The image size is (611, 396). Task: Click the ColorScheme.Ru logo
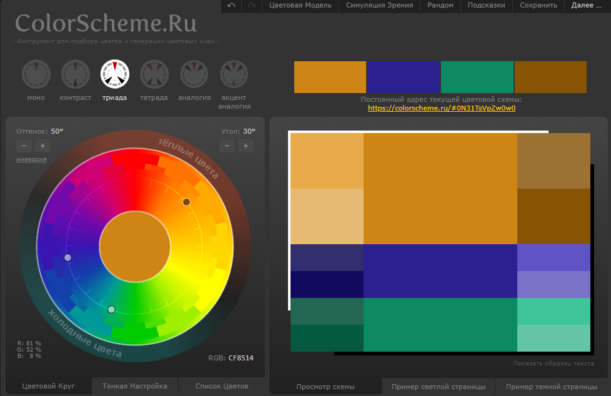[x=106, y=23]
